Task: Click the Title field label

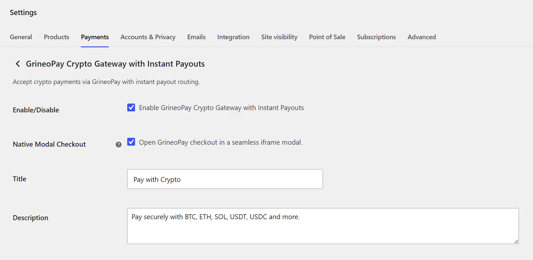Action: (x=20, y=179)
